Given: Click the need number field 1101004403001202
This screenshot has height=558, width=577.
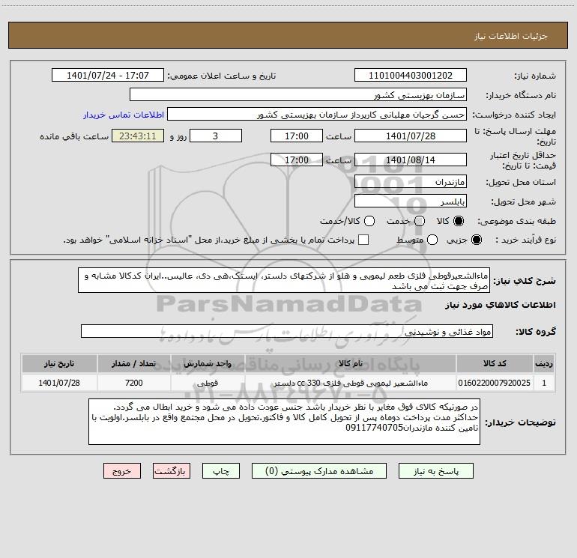Looking at the screenshot, I should tap(411, 76).
